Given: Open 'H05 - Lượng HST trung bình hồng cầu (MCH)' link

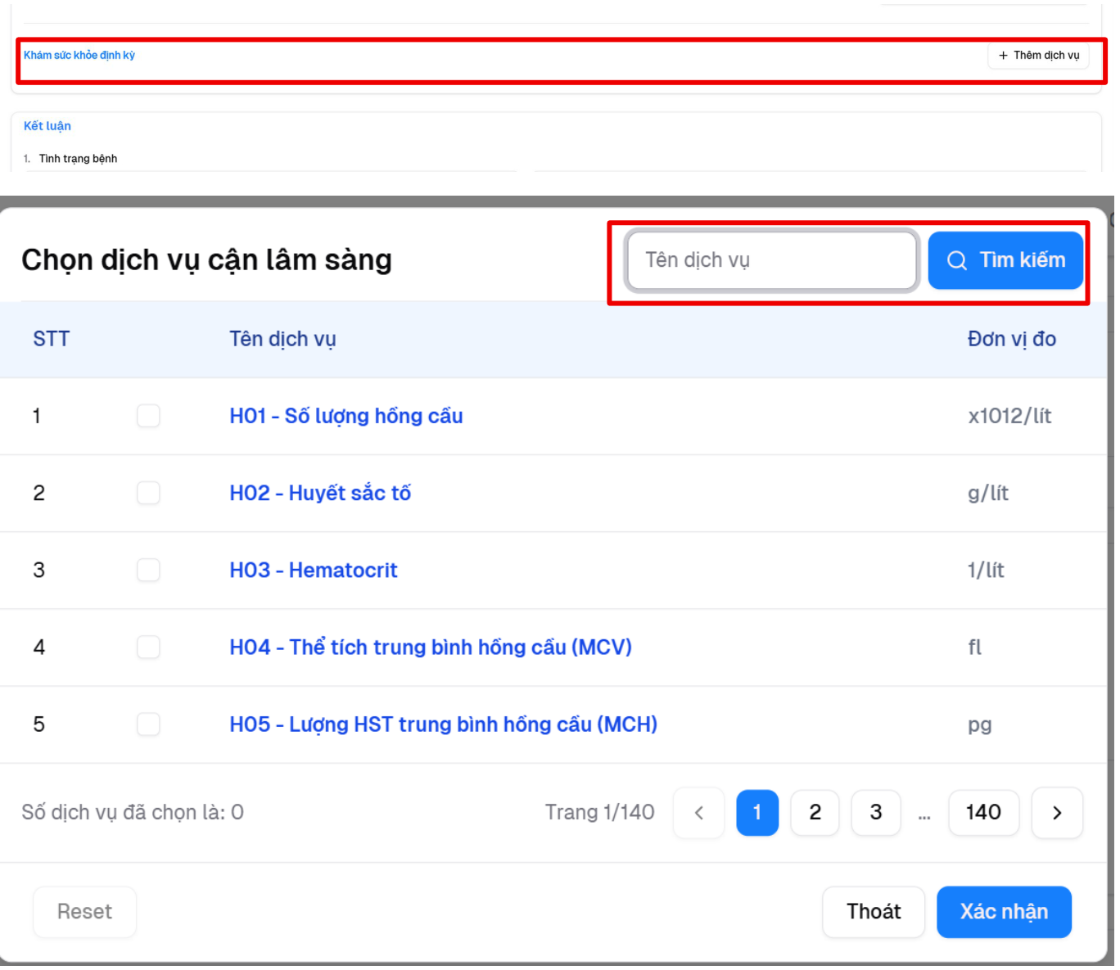Looking at the screenshot, I should point(444,724).
